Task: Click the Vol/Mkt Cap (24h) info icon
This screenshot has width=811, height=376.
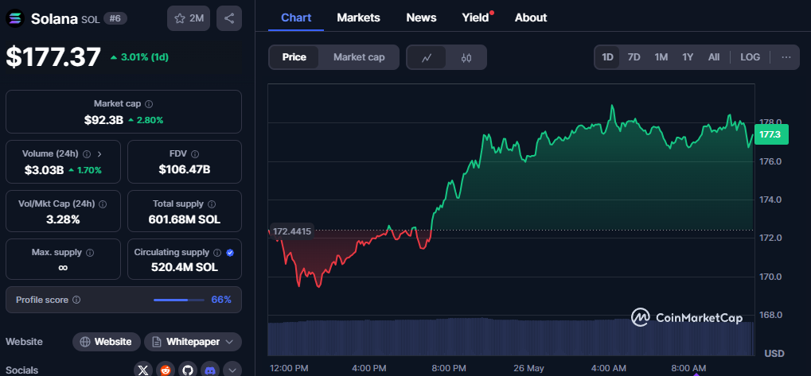Action: 103,204
